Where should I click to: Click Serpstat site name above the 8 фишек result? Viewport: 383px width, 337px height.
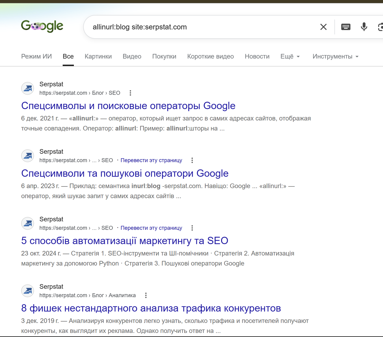51,287
